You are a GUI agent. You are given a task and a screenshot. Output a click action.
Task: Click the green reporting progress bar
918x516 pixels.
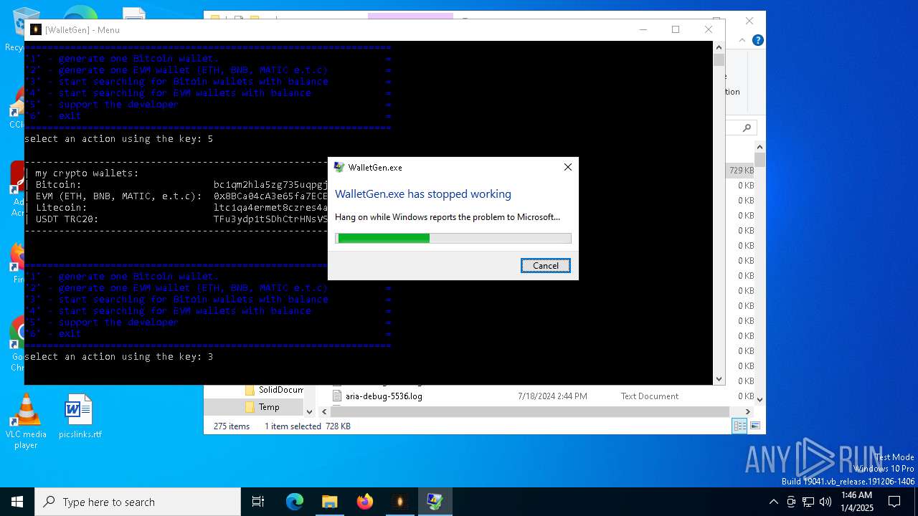point(453,238)
